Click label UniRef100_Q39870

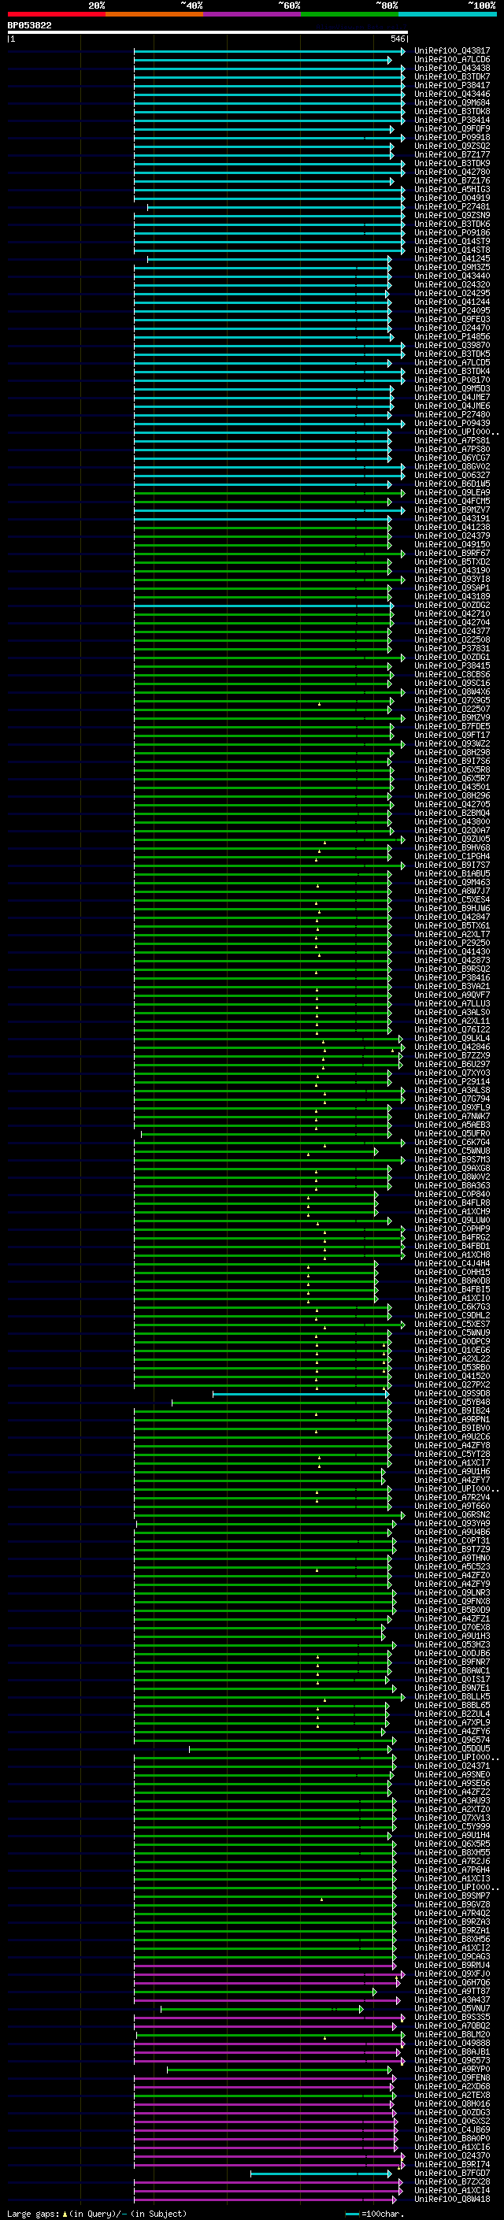[x=451, y=346]
